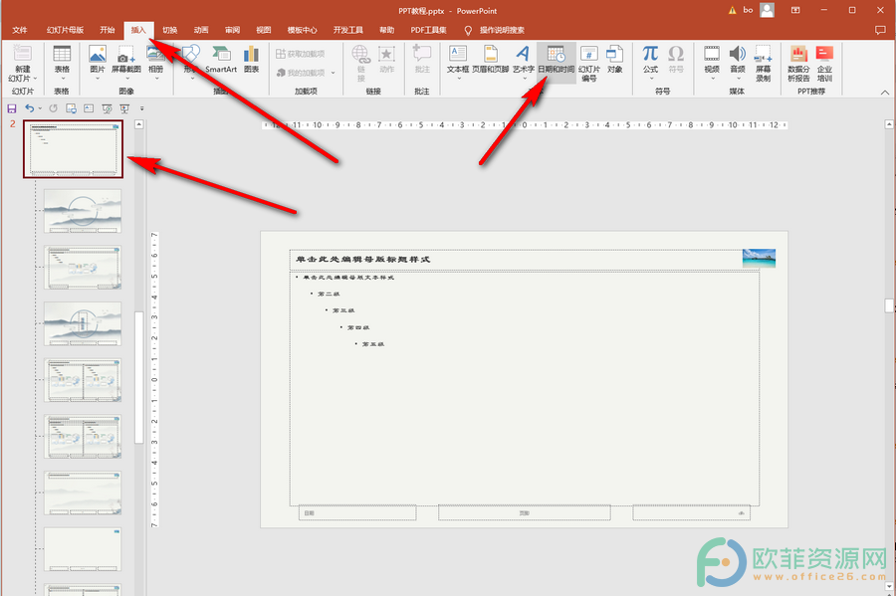Screen dimensions: 896x596
Task: Insert a chart with the 图表 icon
Action: (x=252, y=54)
